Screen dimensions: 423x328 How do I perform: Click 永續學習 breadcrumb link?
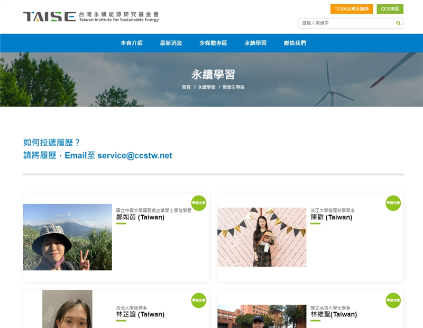click(x=207, y=87)
